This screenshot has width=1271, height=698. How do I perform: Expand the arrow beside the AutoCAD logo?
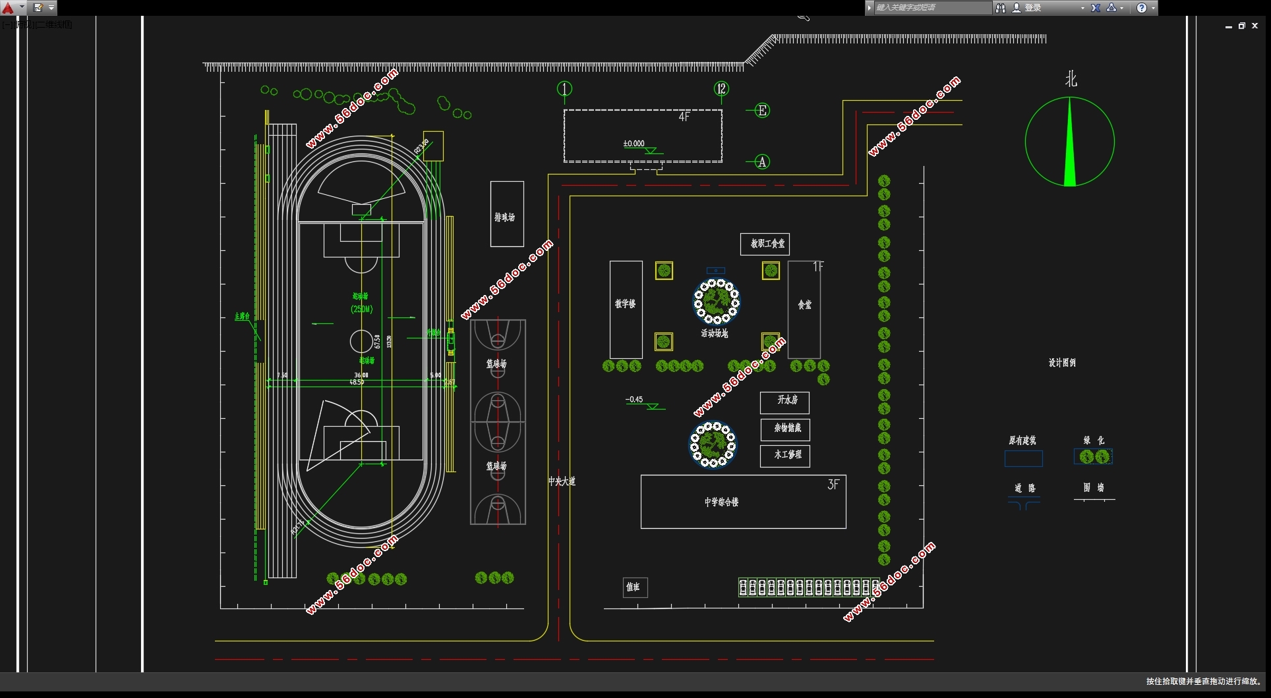click(22, 8)
